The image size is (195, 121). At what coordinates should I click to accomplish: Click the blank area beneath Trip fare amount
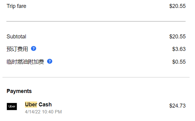point(177,15)
